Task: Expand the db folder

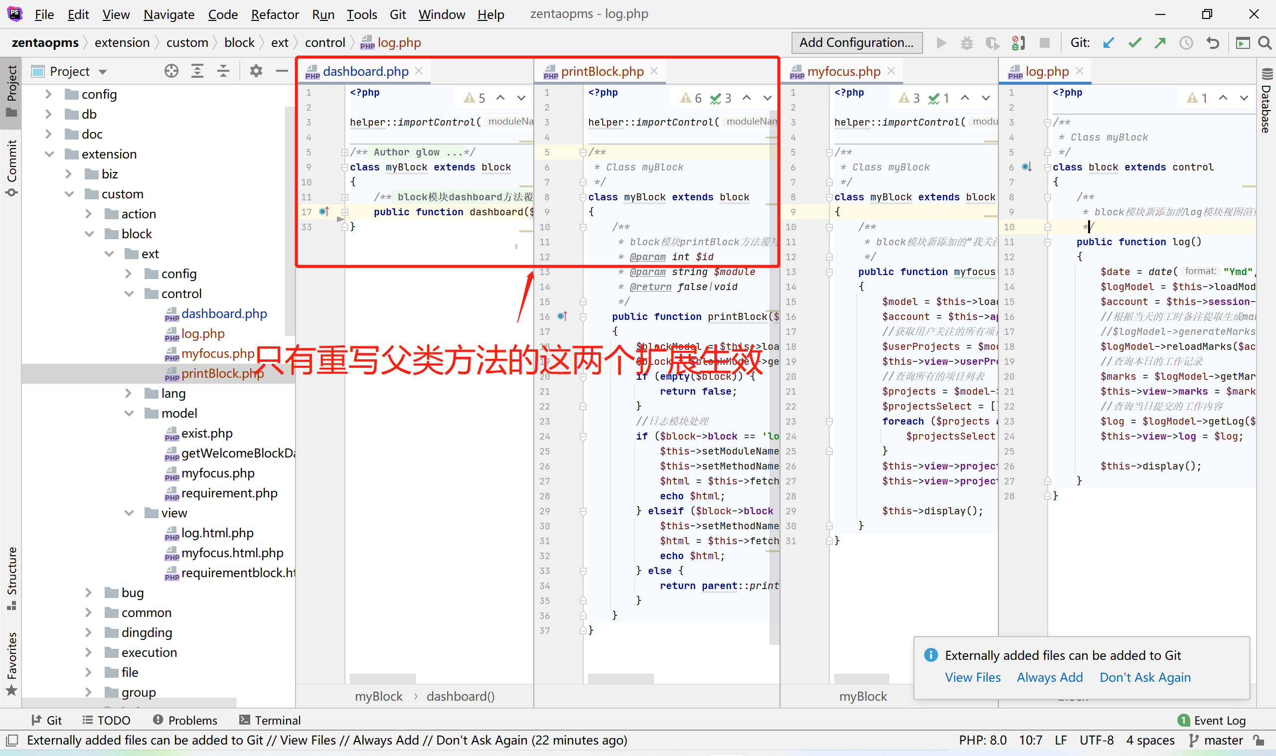Action: (48, 114)
